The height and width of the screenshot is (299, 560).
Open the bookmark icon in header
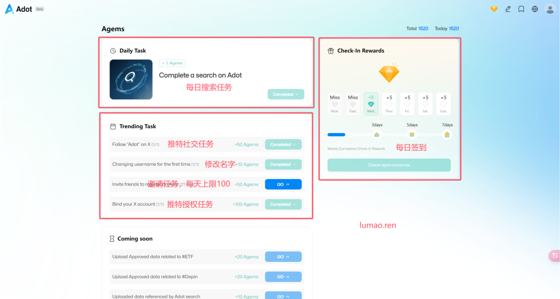(x=521, y=9)
